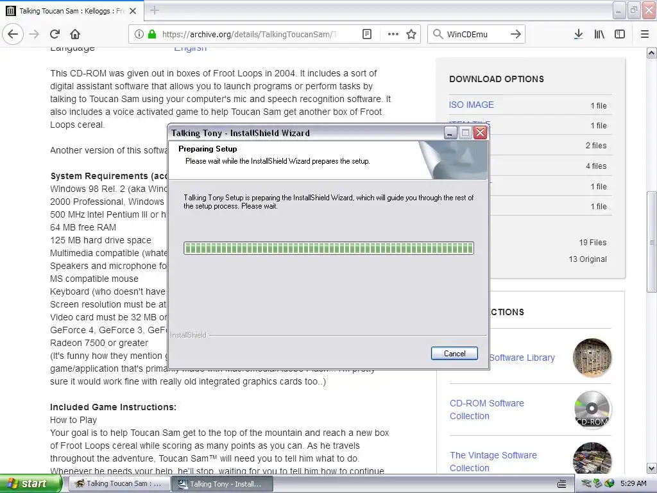Click the 'How to Play' text
The image size is (657, 493).
73,420
